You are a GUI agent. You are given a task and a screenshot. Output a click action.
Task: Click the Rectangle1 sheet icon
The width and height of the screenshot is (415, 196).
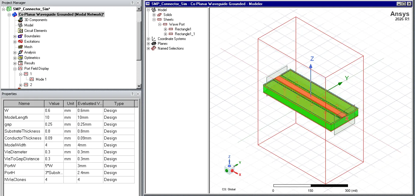[171, 29]
